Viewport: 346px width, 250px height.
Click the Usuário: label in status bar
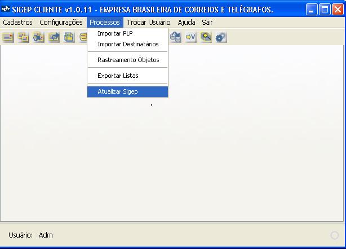pyautogui.click(x=20, y=235)
